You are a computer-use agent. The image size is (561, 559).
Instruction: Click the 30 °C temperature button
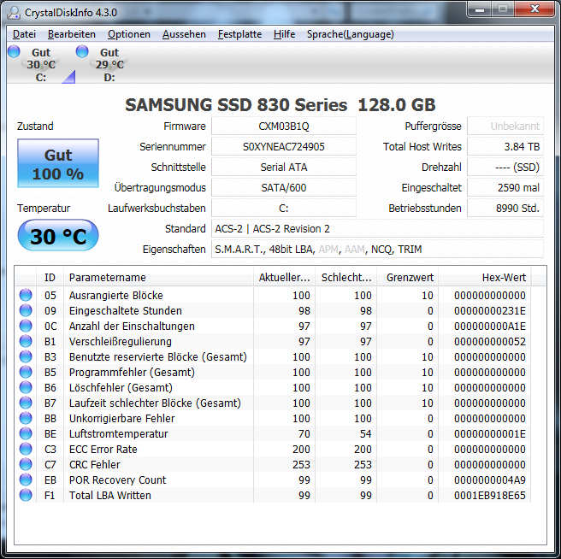(x=58, y=235)
